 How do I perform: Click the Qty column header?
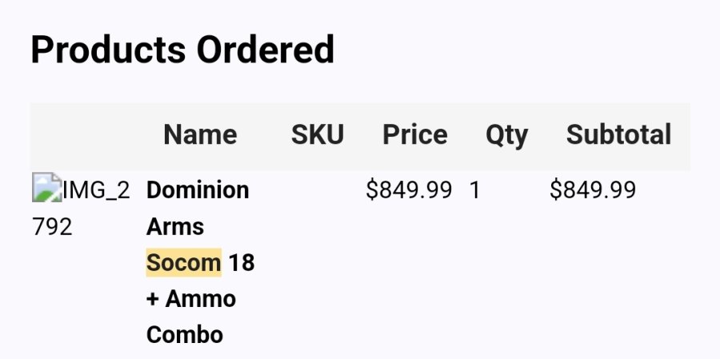507,136
